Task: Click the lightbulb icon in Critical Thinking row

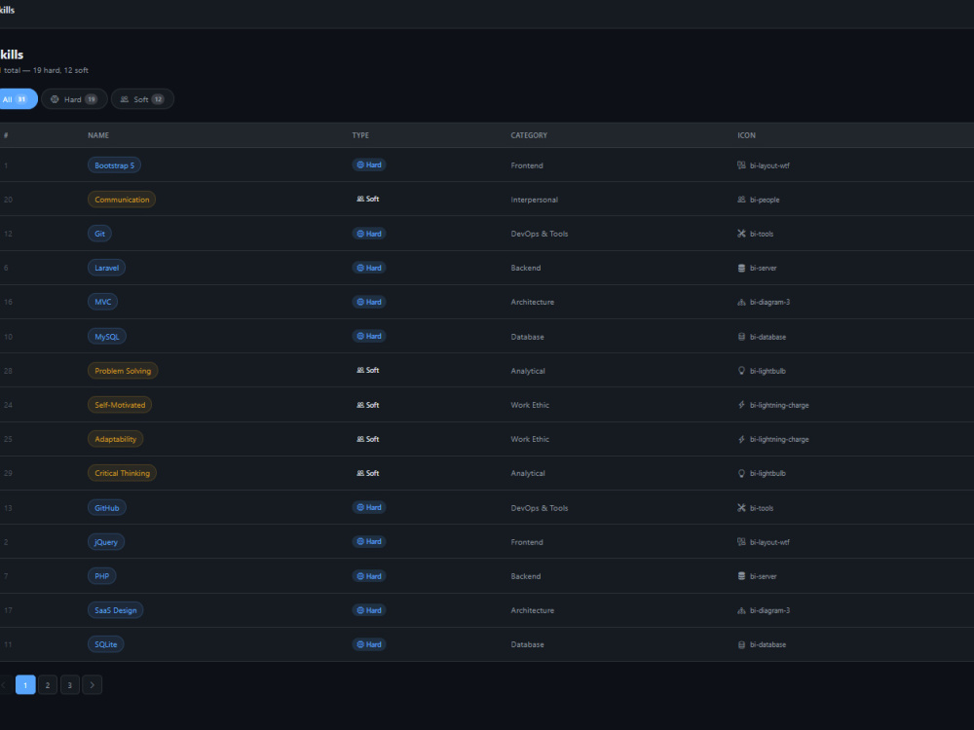Action: (x=741, y=473)
